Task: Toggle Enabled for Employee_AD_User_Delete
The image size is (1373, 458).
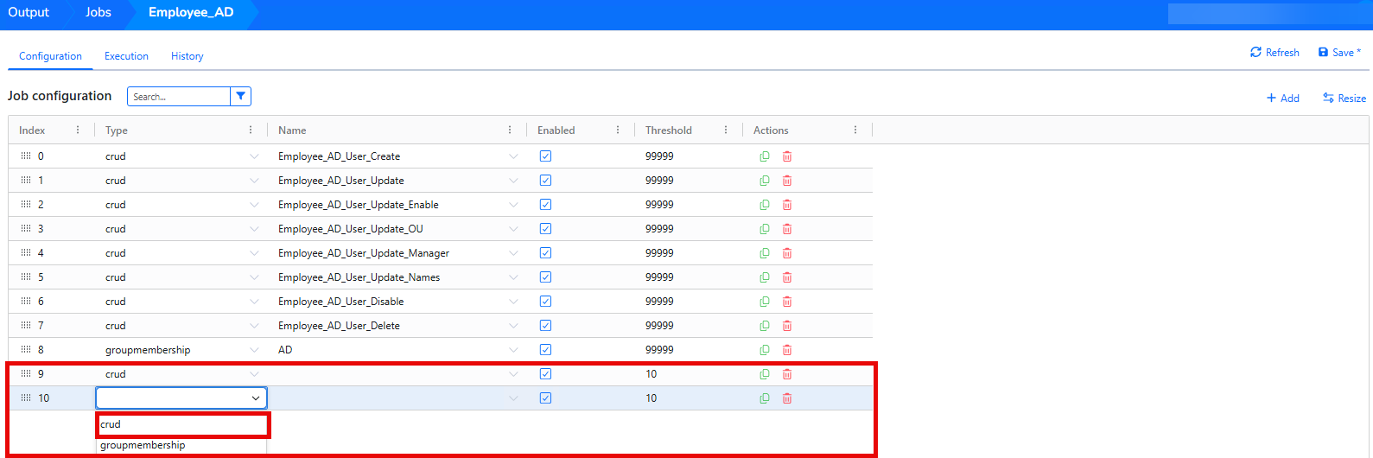Action: click(x=545, y=326)
